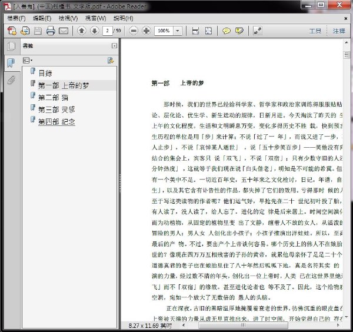Close the document with menu bar X
The height and width of the screenshot is (332, 353).
click(x=345, y=18)
